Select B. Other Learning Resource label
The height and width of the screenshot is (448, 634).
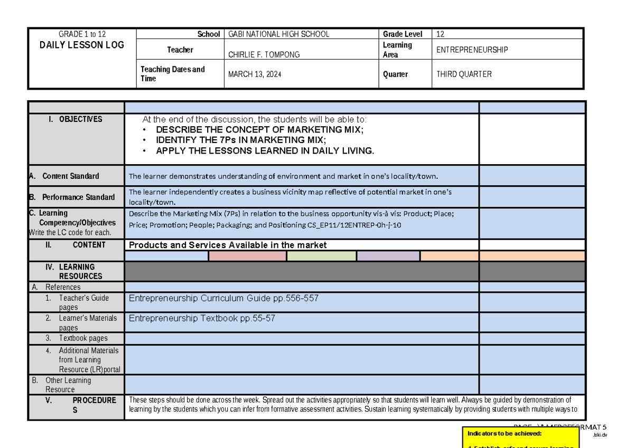(x=61, y=385)
